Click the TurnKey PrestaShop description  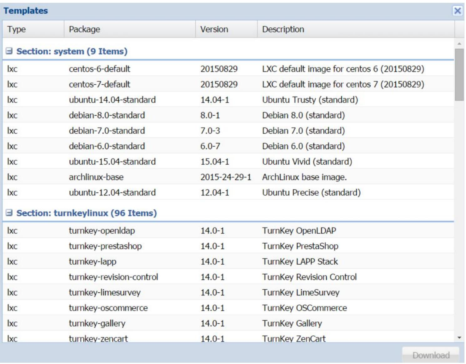coord(300,246)
